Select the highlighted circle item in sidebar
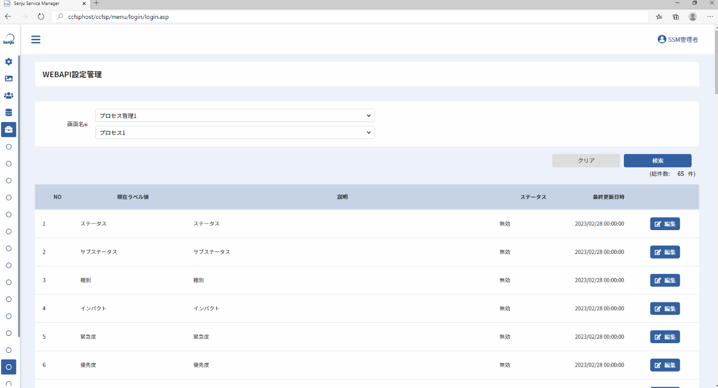 pyautogui.click(x=8, y=367)
